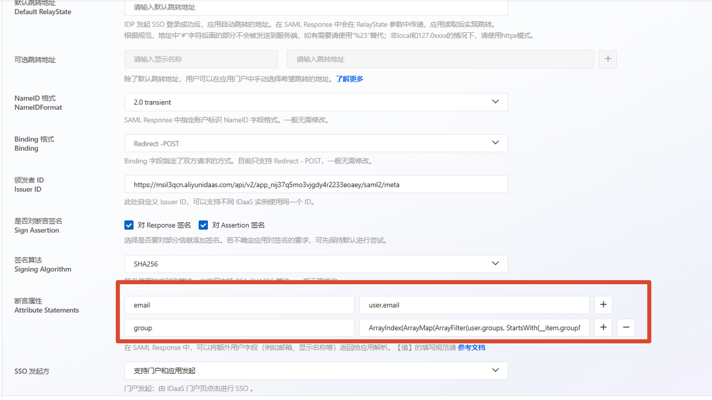The width and height of the screenshot is (712, 400).
Task: Open the NameIDFormat dropdown showing 2.0 transient
Action: pyautogui.click(x=316, y=102)
